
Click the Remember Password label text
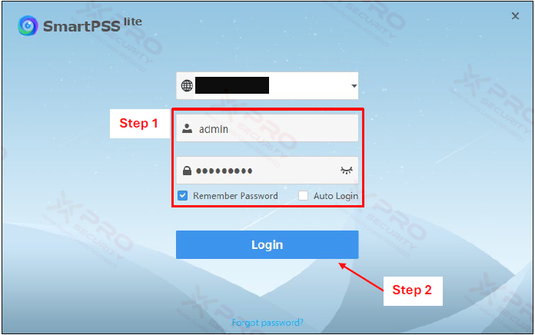point(235,196)
